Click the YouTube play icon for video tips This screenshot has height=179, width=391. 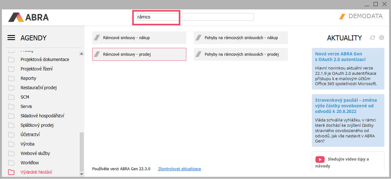(320, 159)
